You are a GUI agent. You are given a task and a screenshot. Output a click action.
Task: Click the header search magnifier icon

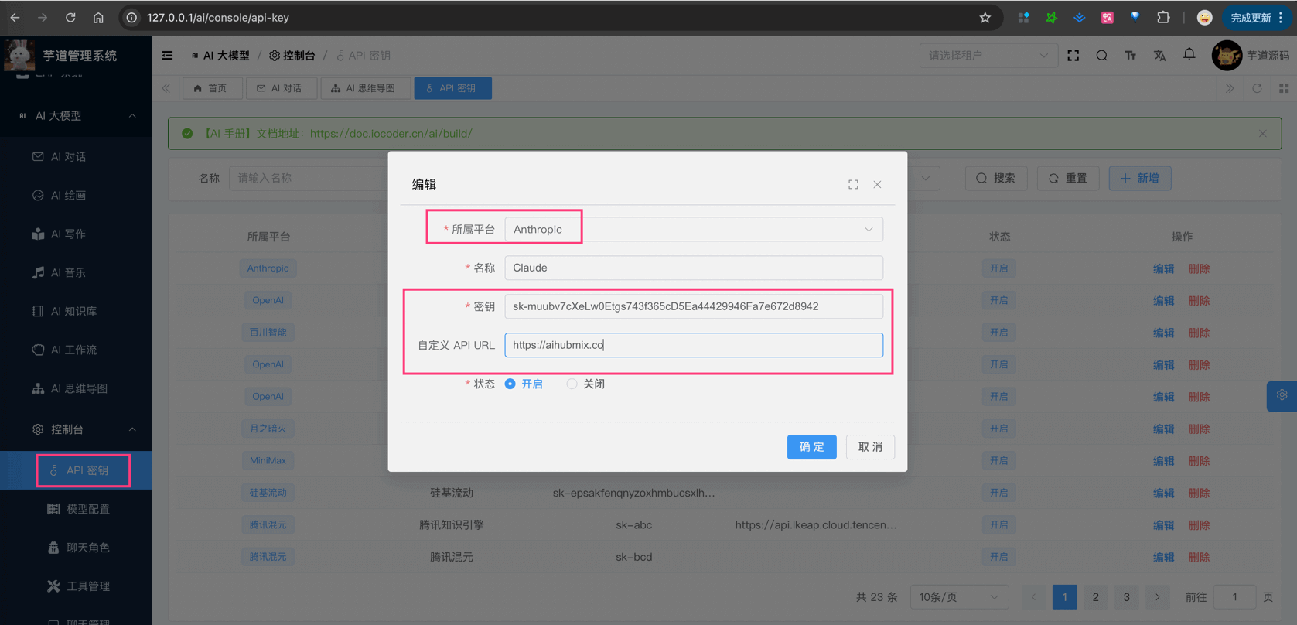(1101, 56)
